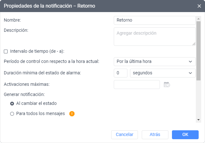Enable the Intervalo de tiempo checkbox
Screen dimensions: 205x143
6,51
